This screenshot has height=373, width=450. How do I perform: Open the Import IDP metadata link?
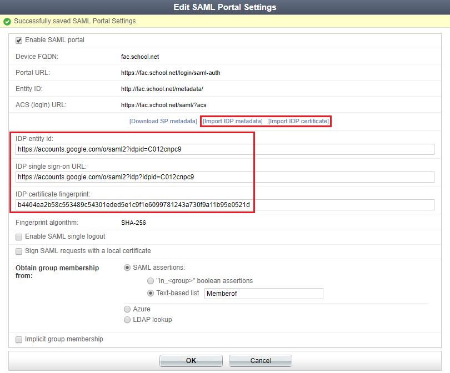coord(232,121)
